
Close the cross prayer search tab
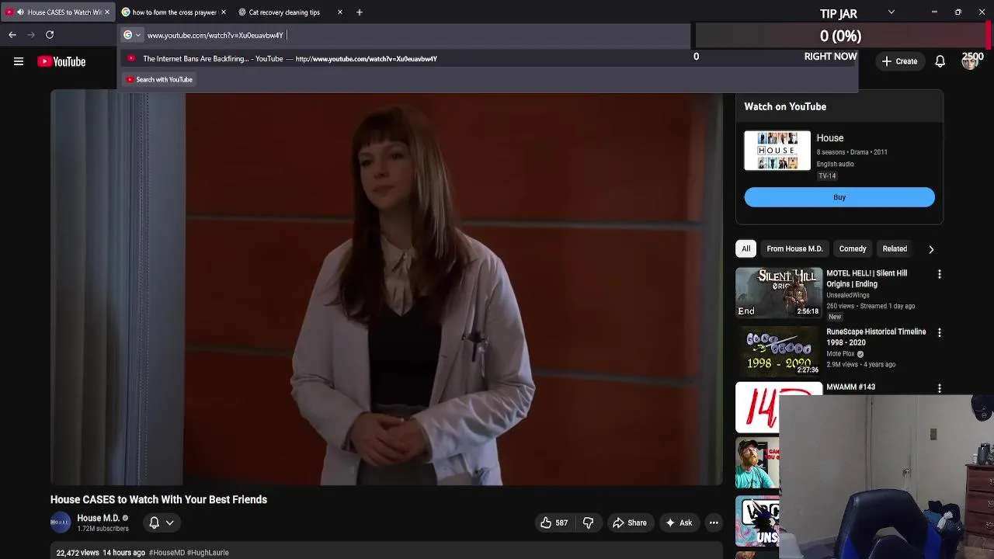pos(223,12)
